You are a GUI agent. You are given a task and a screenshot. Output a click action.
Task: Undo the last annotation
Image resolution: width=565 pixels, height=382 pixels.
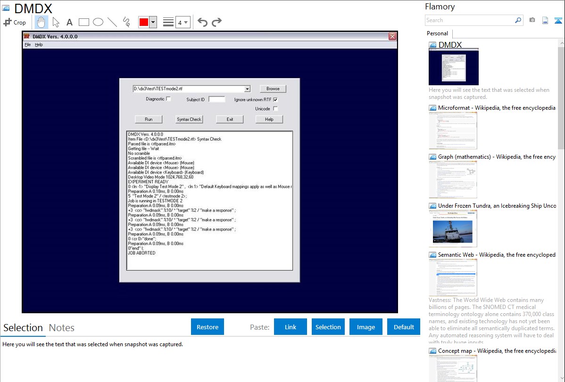202,22
